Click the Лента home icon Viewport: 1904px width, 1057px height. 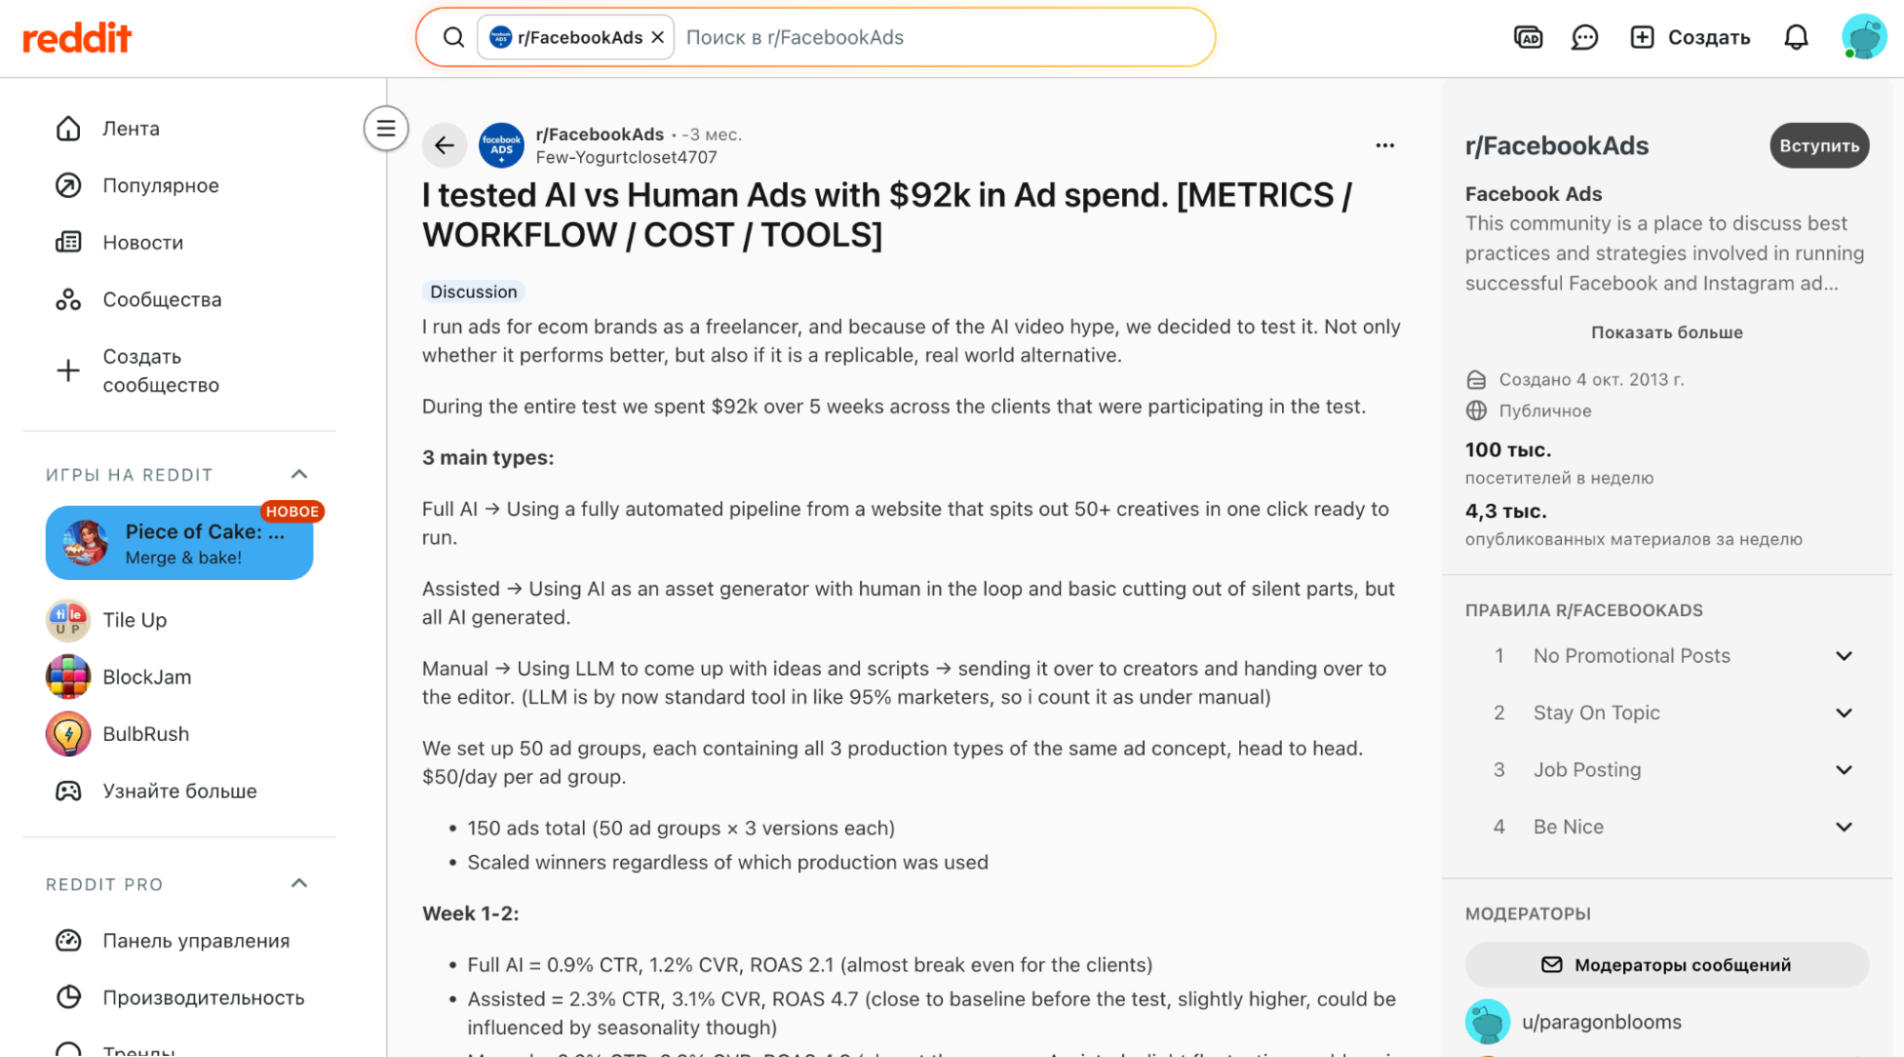(69, 129)
